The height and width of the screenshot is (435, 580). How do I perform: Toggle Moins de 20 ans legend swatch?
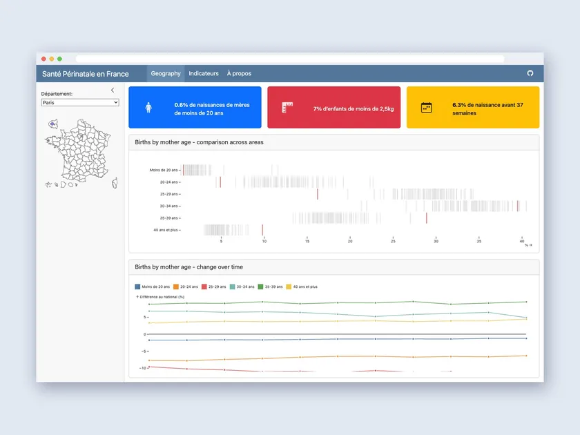click(x=137, y=287)
